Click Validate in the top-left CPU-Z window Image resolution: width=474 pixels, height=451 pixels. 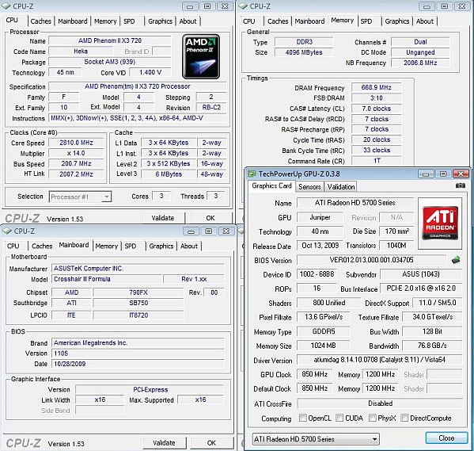tap(163, 218)
